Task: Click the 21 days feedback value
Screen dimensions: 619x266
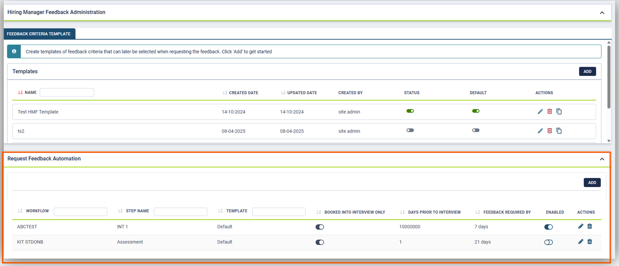Action: [482, 242]
